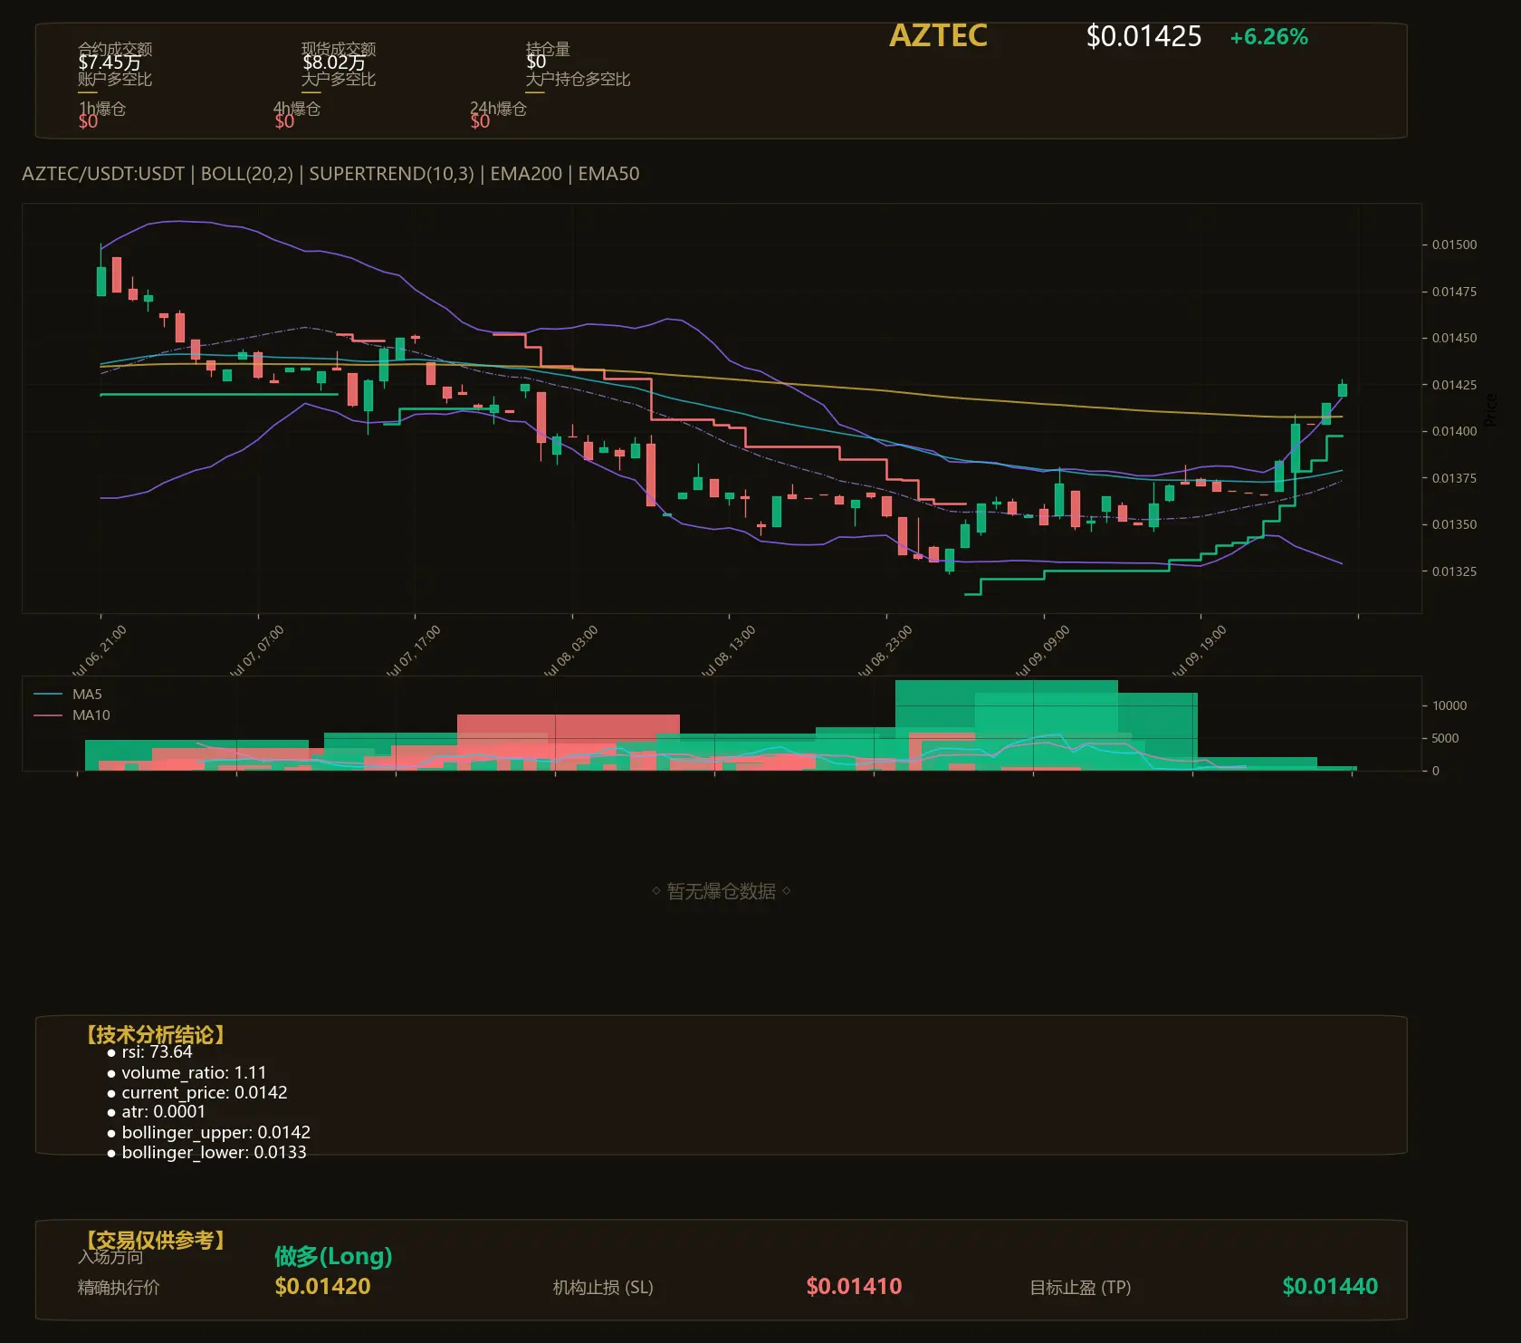Click the 账户多空比 label
The image size is (1521, 1343).
[115, 80]
